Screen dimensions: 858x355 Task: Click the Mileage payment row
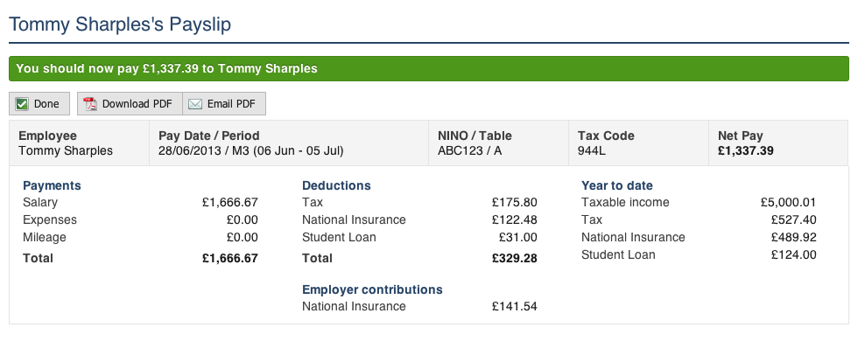tap(140, 238)
